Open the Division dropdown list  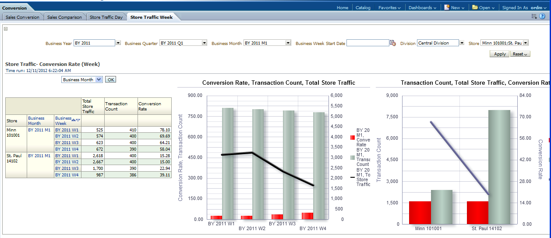click(462, 43)
